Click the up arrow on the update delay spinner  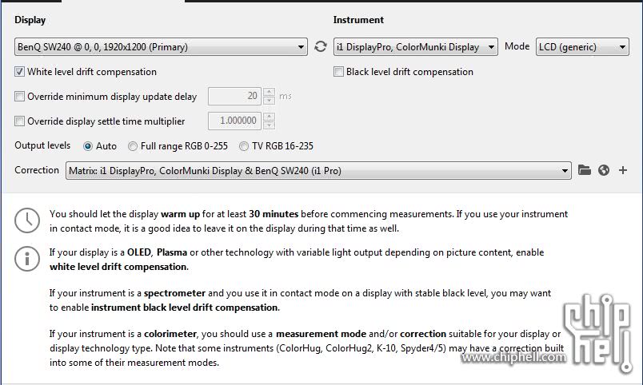click(269, 92)
